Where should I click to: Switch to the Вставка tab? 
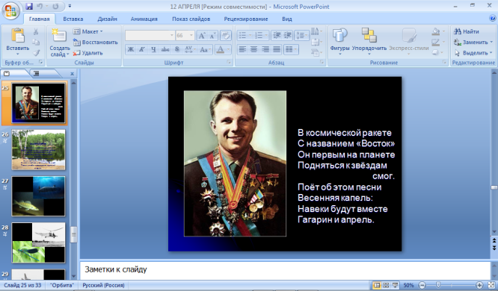click(73, 19)
